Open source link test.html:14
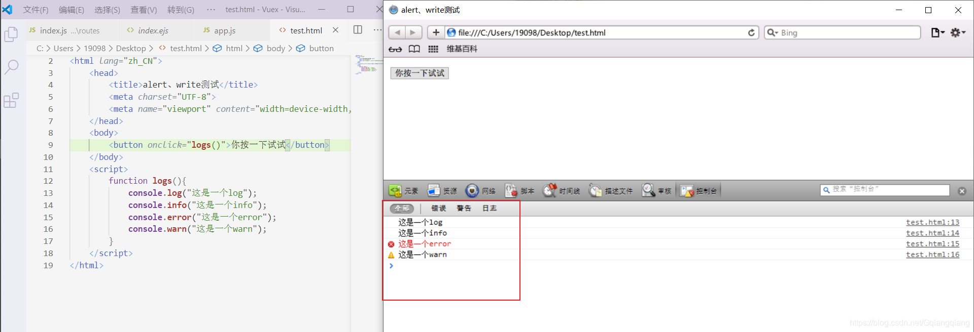 (933, 233)
